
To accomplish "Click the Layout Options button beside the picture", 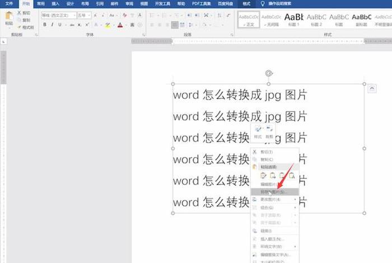I will click(372, 88).
